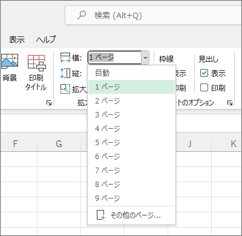Click the height (縦) scale icon
The width and height of the screenshot is (242, 236).
pyautogui.click(x=65, y=73)
